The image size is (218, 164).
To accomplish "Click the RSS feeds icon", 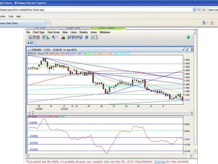I will point(212,23).
